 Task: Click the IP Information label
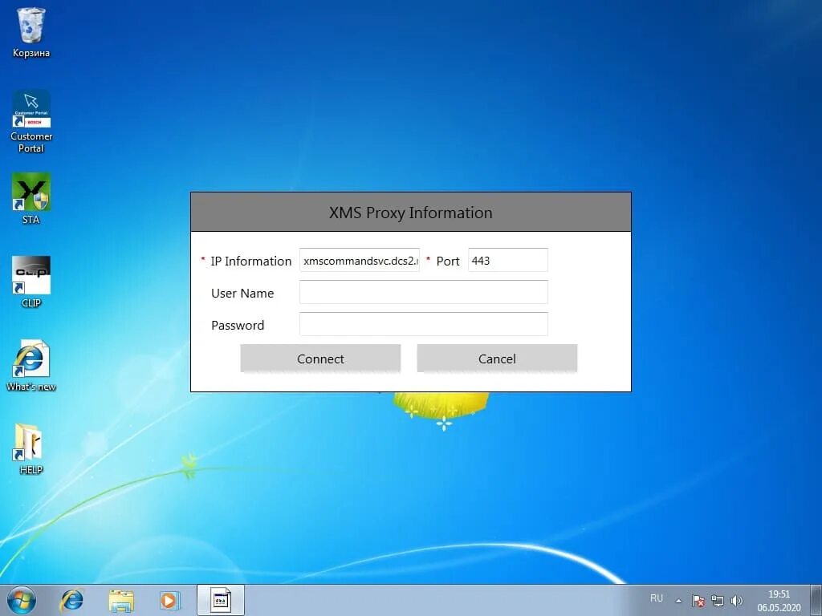[x=250, y=261]
